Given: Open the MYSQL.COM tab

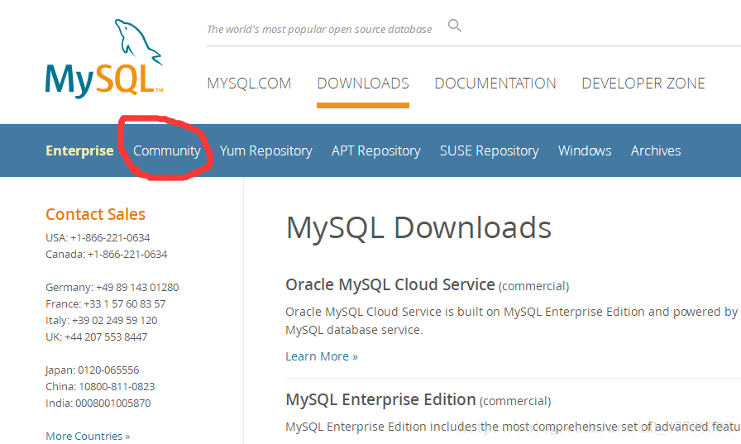Looking at the screenshot, I should [x=249, y=84].
